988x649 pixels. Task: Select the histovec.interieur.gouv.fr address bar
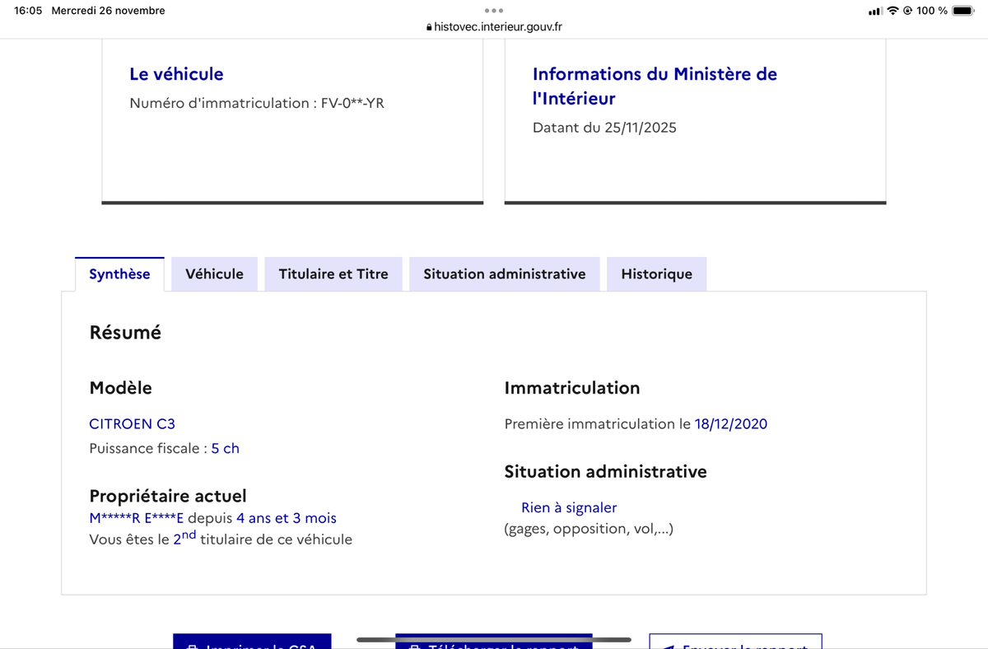(494, 27)
